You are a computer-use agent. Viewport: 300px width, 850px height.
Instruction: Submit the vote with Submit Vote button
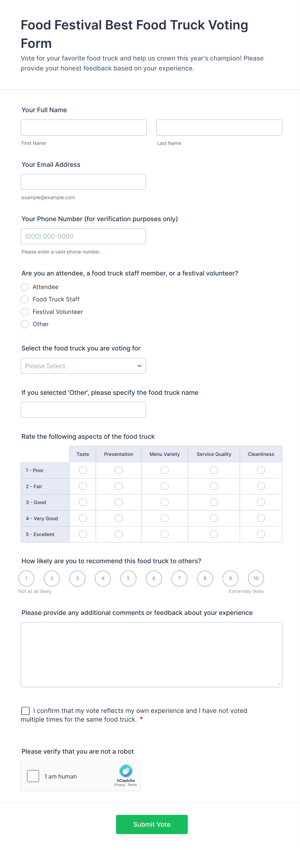[152, 824]
